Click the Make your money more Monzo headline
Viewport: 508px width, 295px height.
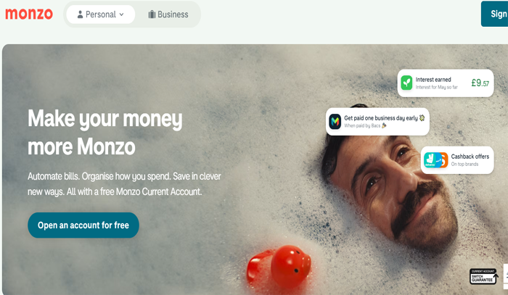105,133
